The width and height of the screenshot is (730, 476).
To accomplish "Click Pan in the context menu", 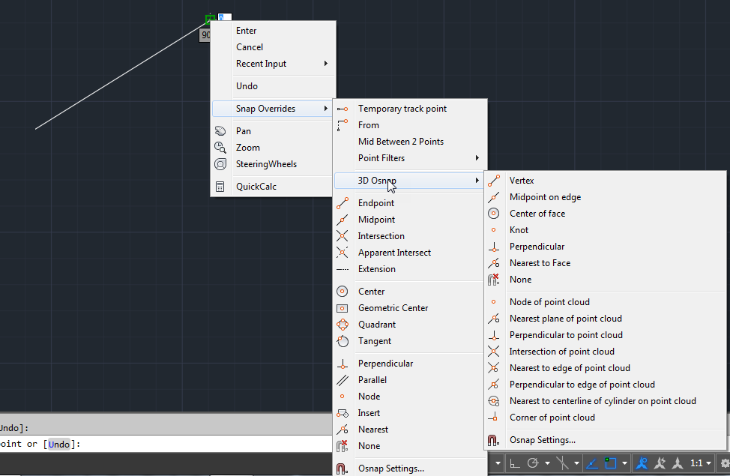I will (243, 130).
